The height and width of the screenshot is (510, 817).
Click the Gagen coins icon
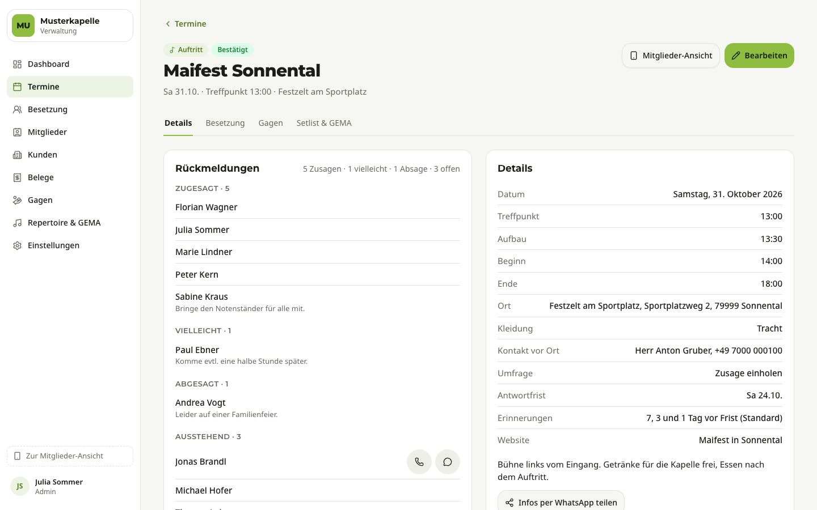coord(18,200)
